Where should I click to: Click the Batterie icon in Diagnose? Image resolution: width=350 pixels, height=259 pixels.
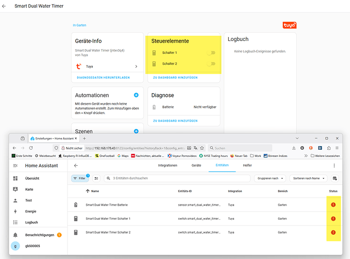coord(154,107)
